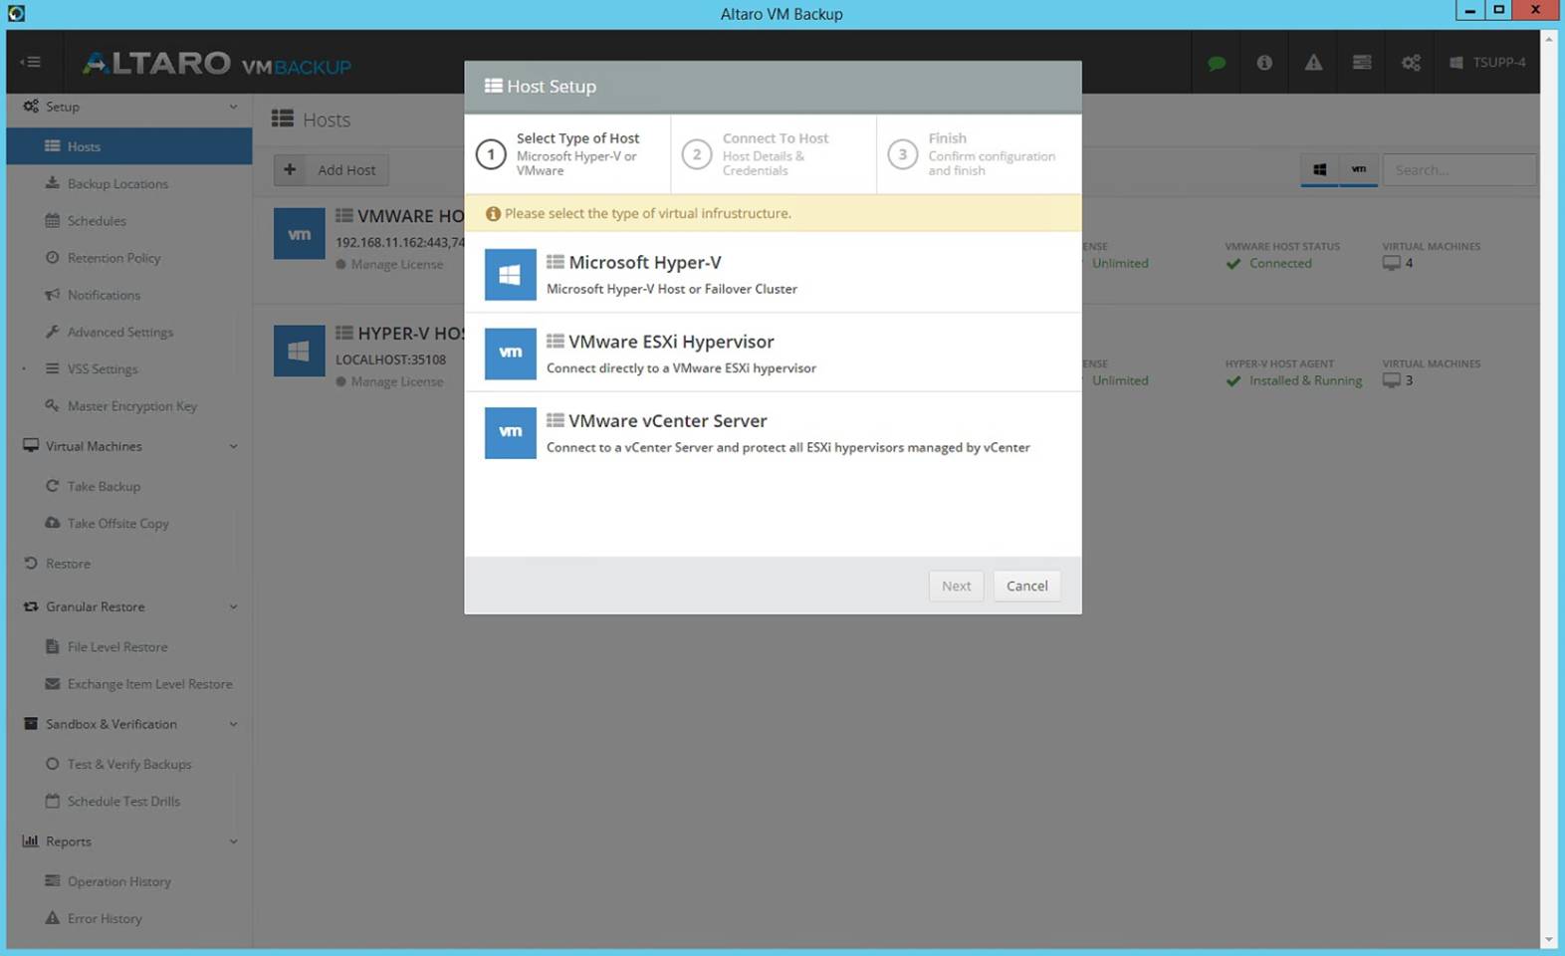Image resolution: width=1565 pixels, height=956 pixels.
Task: Collapse the Setup section chevron
Action: (233, 107)
